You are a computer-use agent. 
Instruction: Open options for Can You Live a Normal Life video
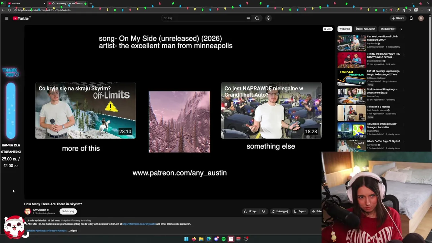click(404, 37)
